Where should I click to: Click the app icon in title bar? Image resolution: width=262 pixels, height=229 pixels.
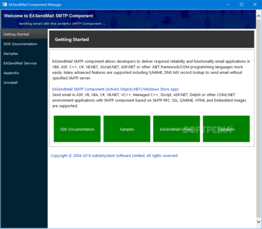5,4
